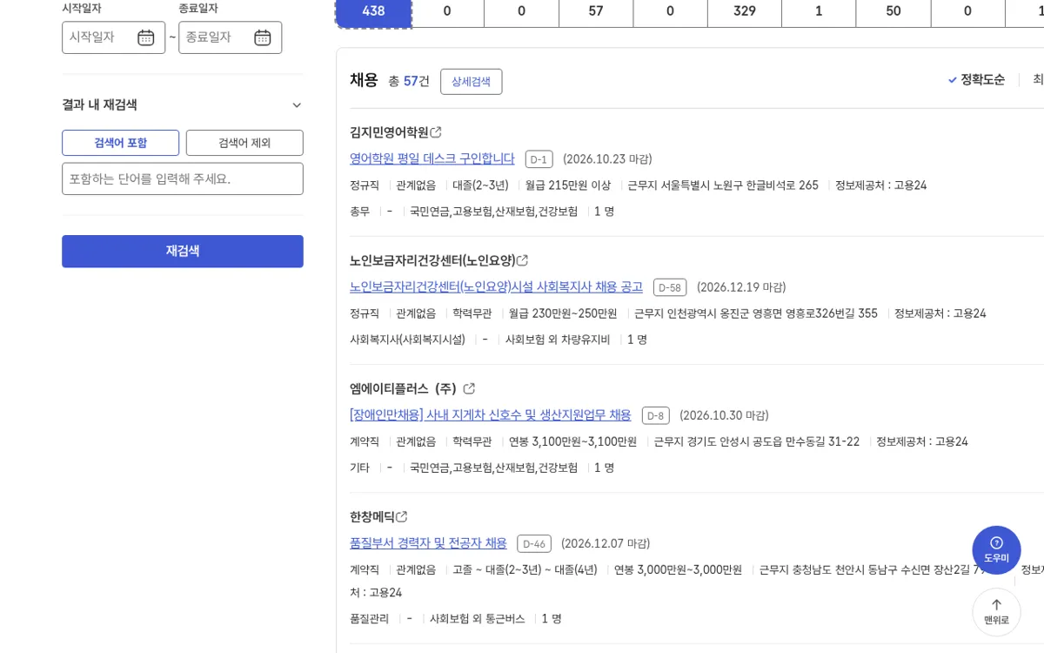
Task: Select the tab showing 50
Action: (893, 11)
